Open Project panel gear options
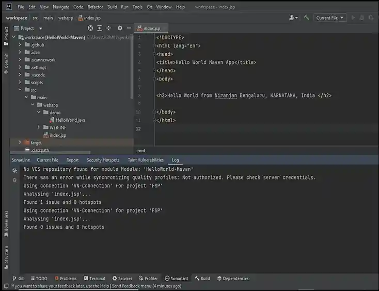The width and height of the screenshot is (379, 291). coord(120,28)
